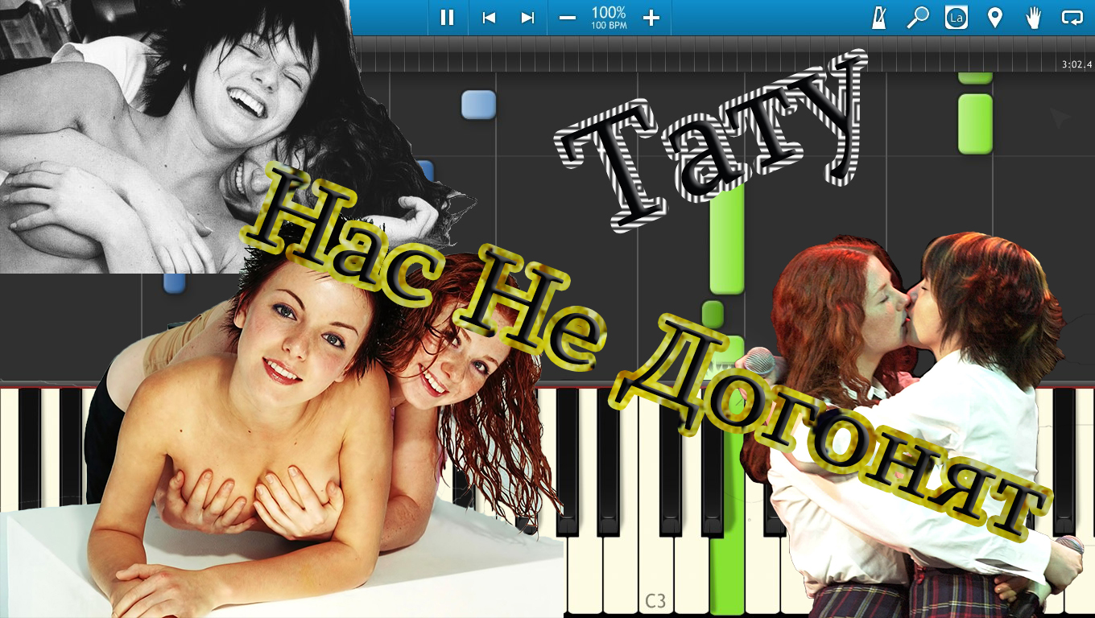Add a bookmark with the pin icon
The height and width of the screenshot is (618, 1095).
995,18
